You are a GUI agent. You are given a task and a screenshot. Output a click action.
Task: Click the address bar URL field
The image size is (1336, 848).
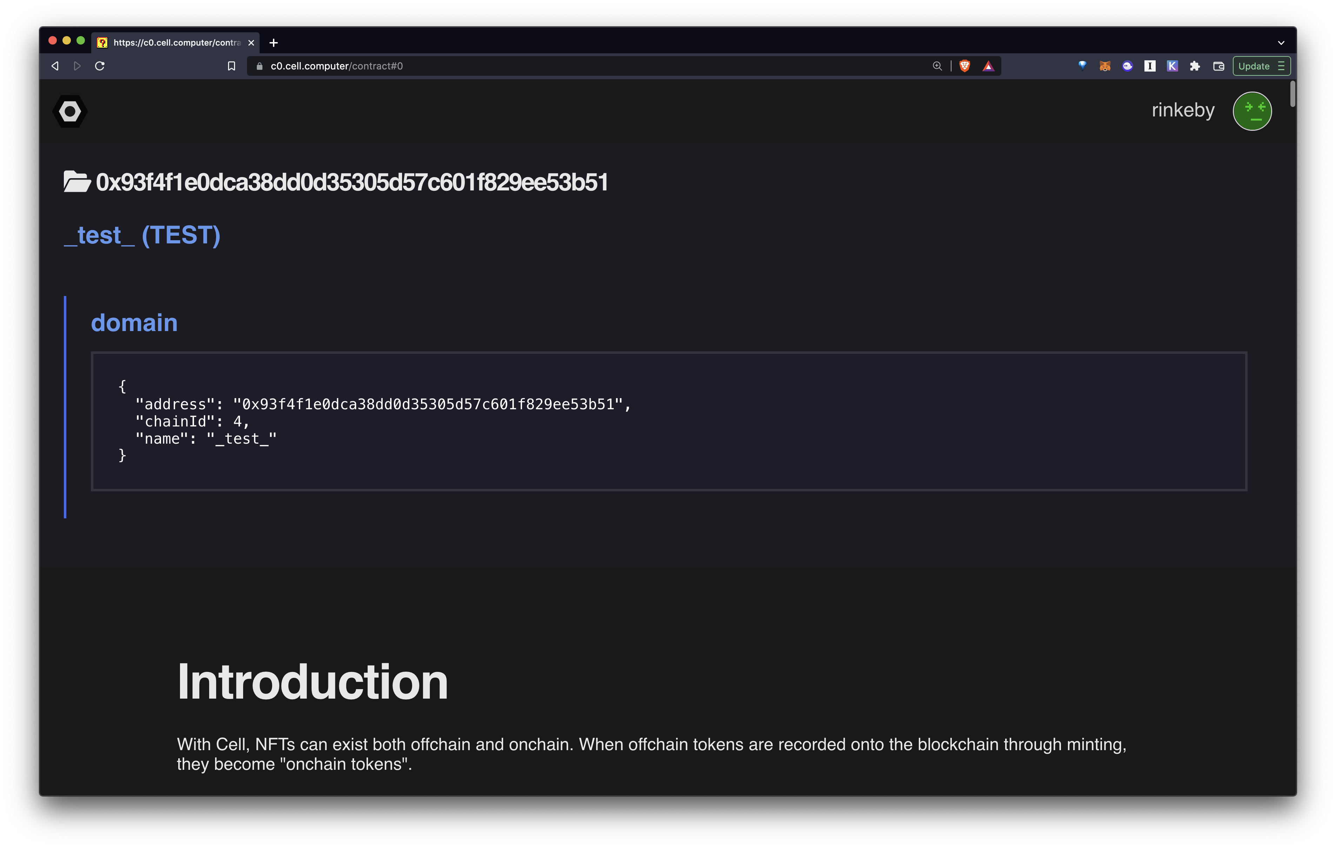click(x=555, y=66)
